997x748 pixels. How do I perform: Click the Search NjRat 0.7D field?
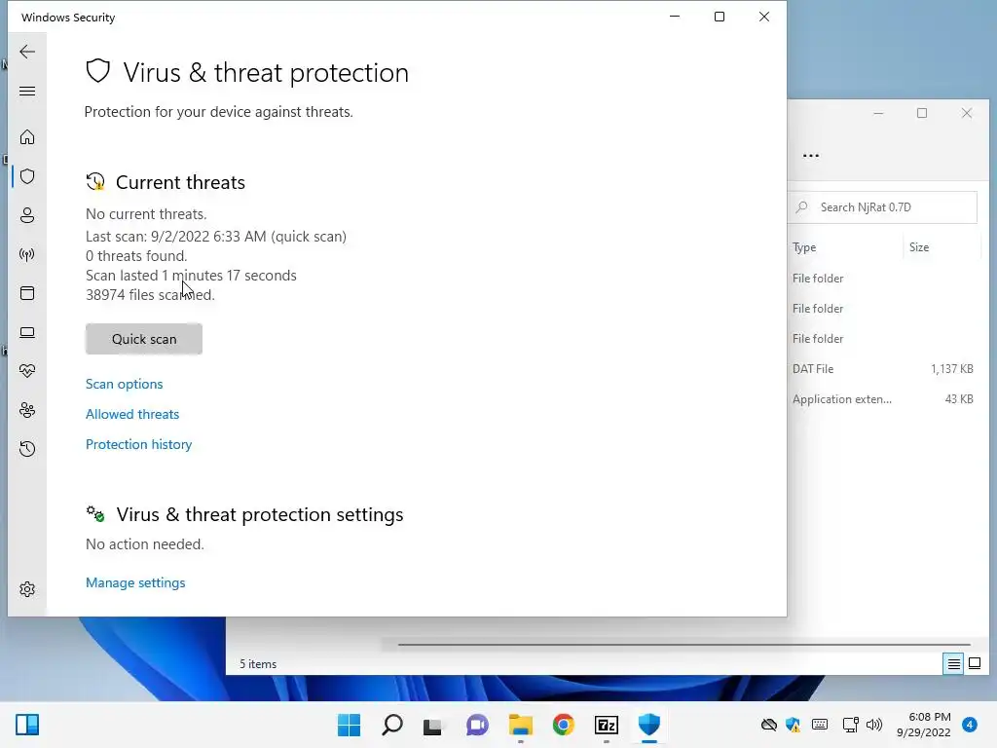tap(884, 207)
